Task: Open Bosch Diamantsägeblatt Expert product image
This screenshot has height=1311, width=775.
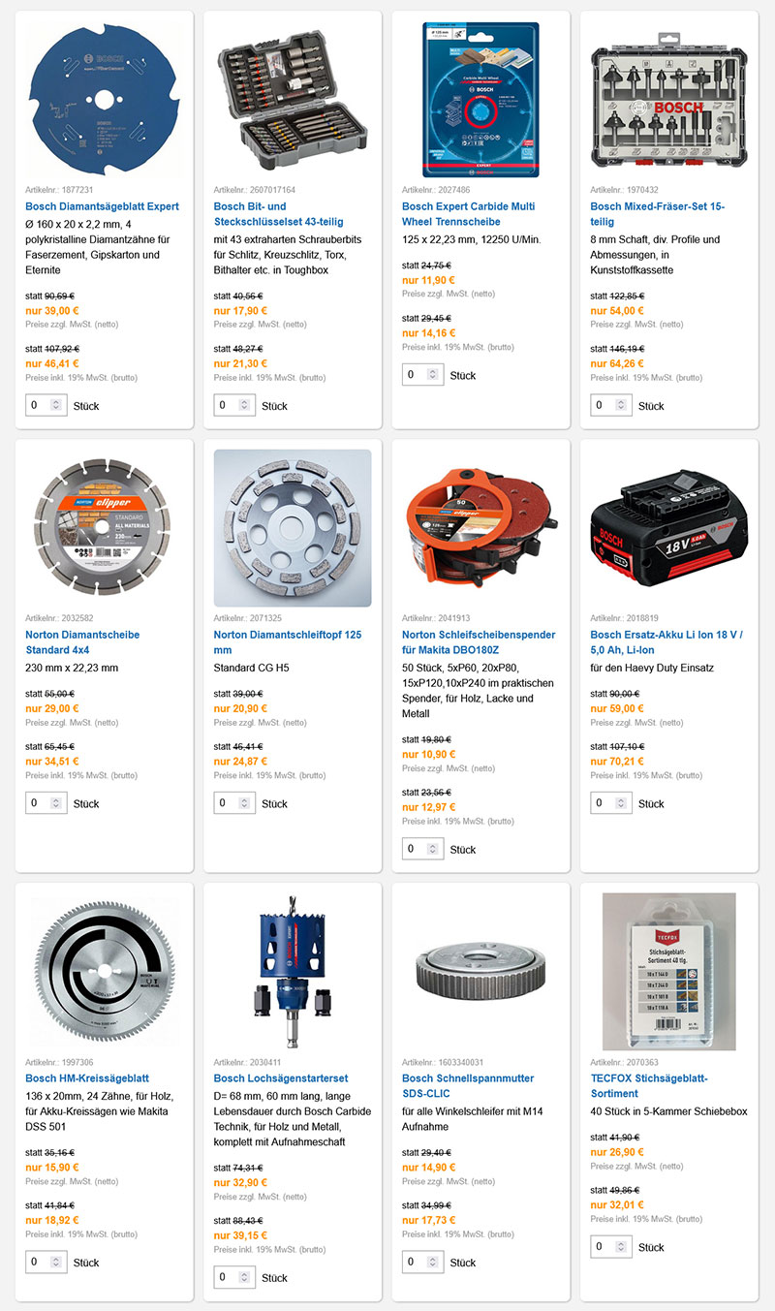Action: coord(104,98)
